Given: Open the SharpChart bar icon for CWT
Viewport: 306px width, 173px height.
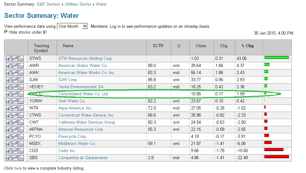Looking at the screenshot, I should pyautogui.click(x=9, y=122).
